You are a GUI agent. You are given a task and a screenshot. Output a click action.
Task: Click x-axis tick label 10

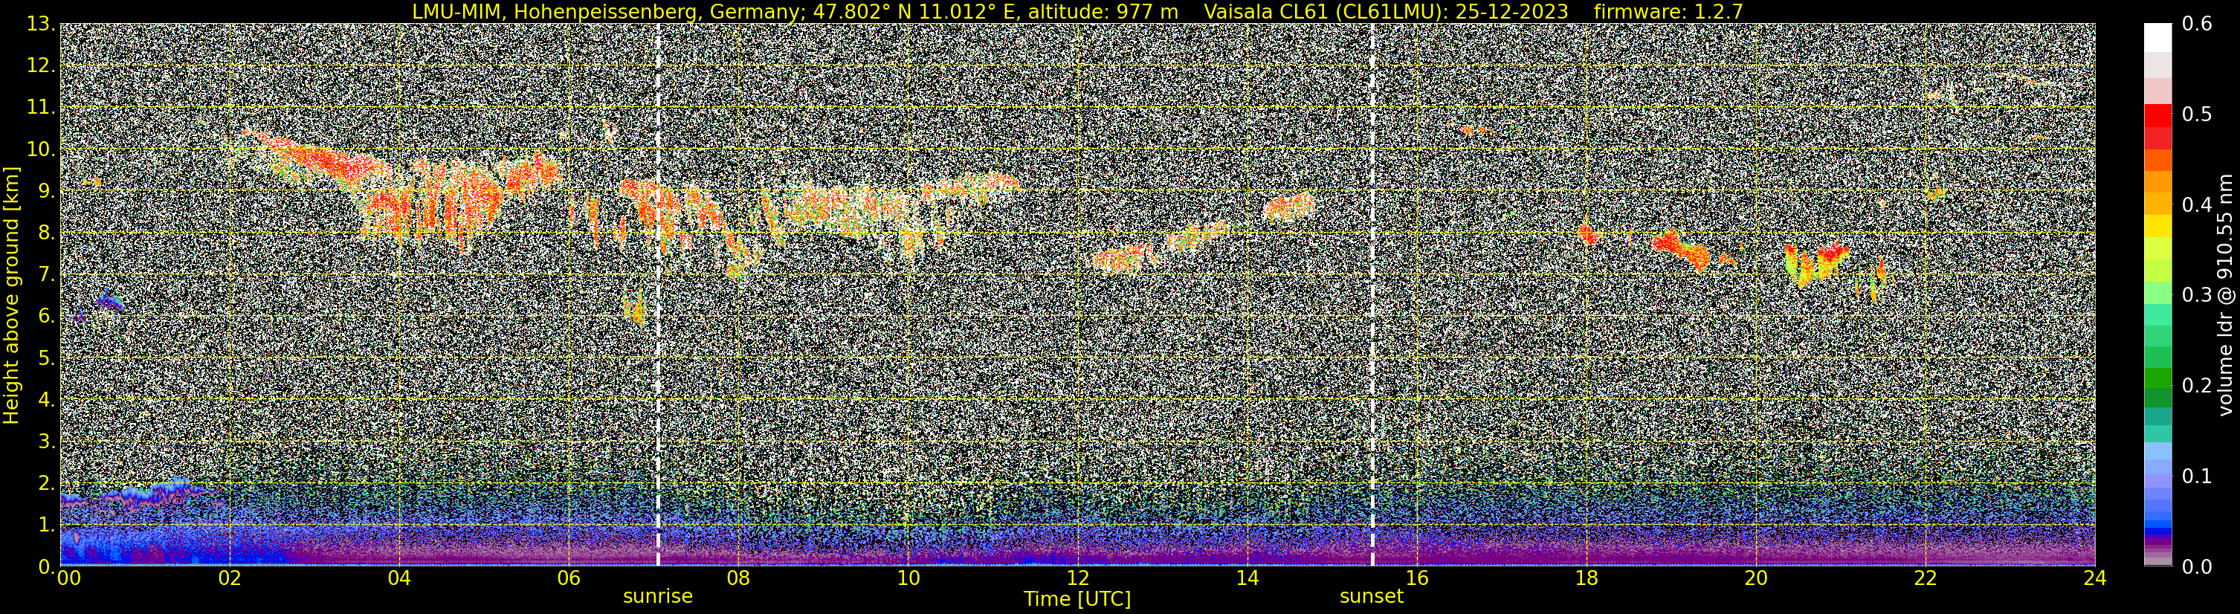[x=908, y=578]
